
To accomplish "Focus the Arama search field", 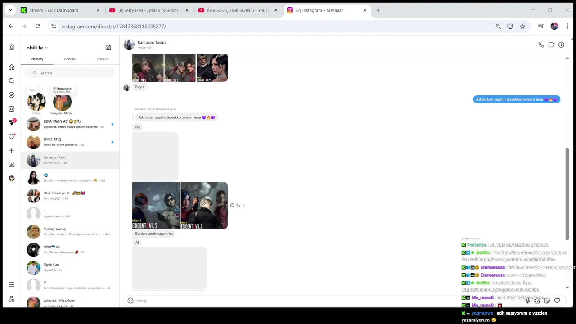I will [x=70, y=73].
